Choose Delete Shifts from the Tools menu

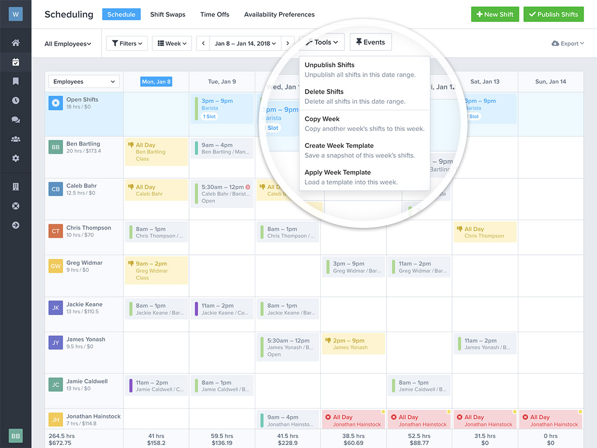(365, 97)
